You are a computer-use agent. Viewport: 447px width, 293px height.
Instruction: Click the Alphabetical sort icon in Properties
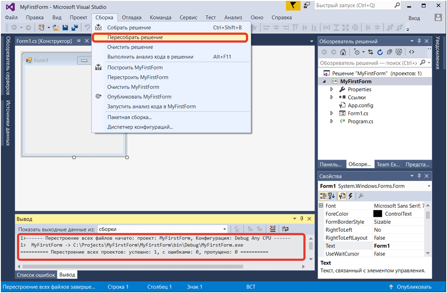point(332,196)
